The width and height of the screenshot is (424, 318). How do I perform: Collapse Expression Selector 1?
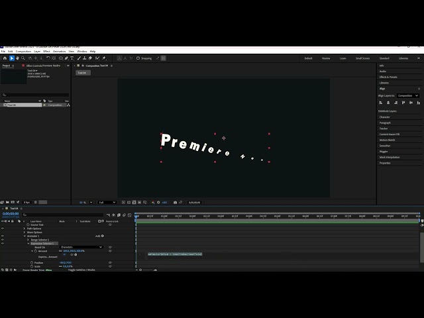(28, 244)
